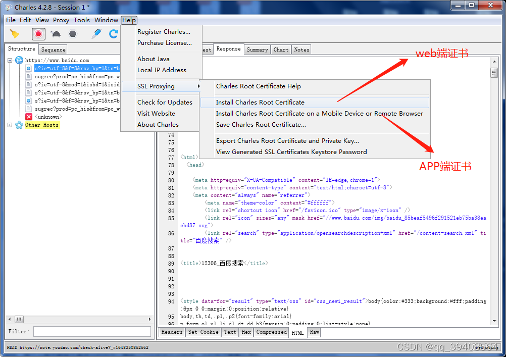Screen dimensions: 506x357
Task: Click the response pane vertical scrollbar thumb
Action: [x=494, y=73]
